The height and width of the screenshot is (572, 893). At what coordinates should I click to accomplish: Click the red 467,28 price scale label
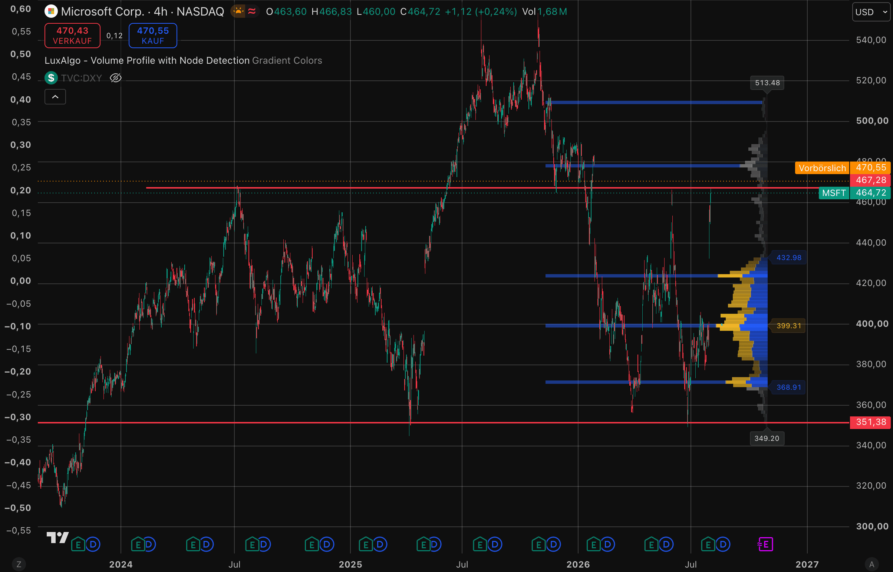[870, 180]
